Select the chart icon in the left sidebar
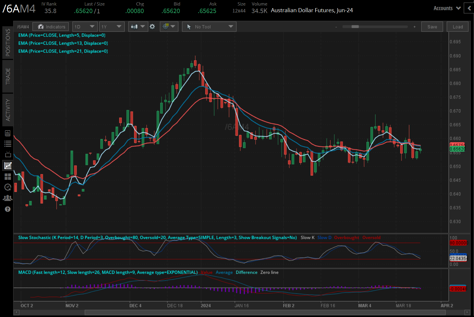This screenshot has height=317, width=474. [x=8, y=165]
